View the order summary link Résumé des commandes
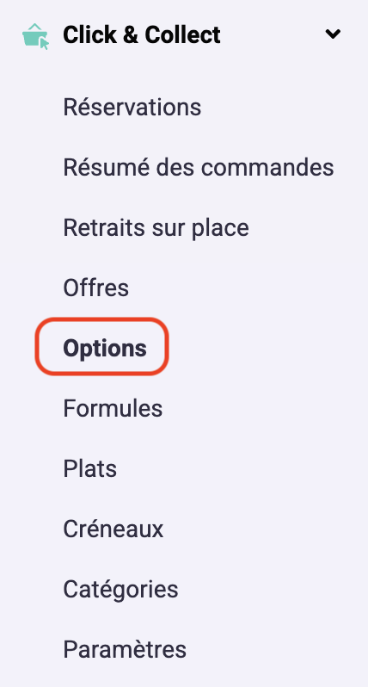Image resolution: width=368 pixels, height=687 pixels. click(x=199, y=167)
